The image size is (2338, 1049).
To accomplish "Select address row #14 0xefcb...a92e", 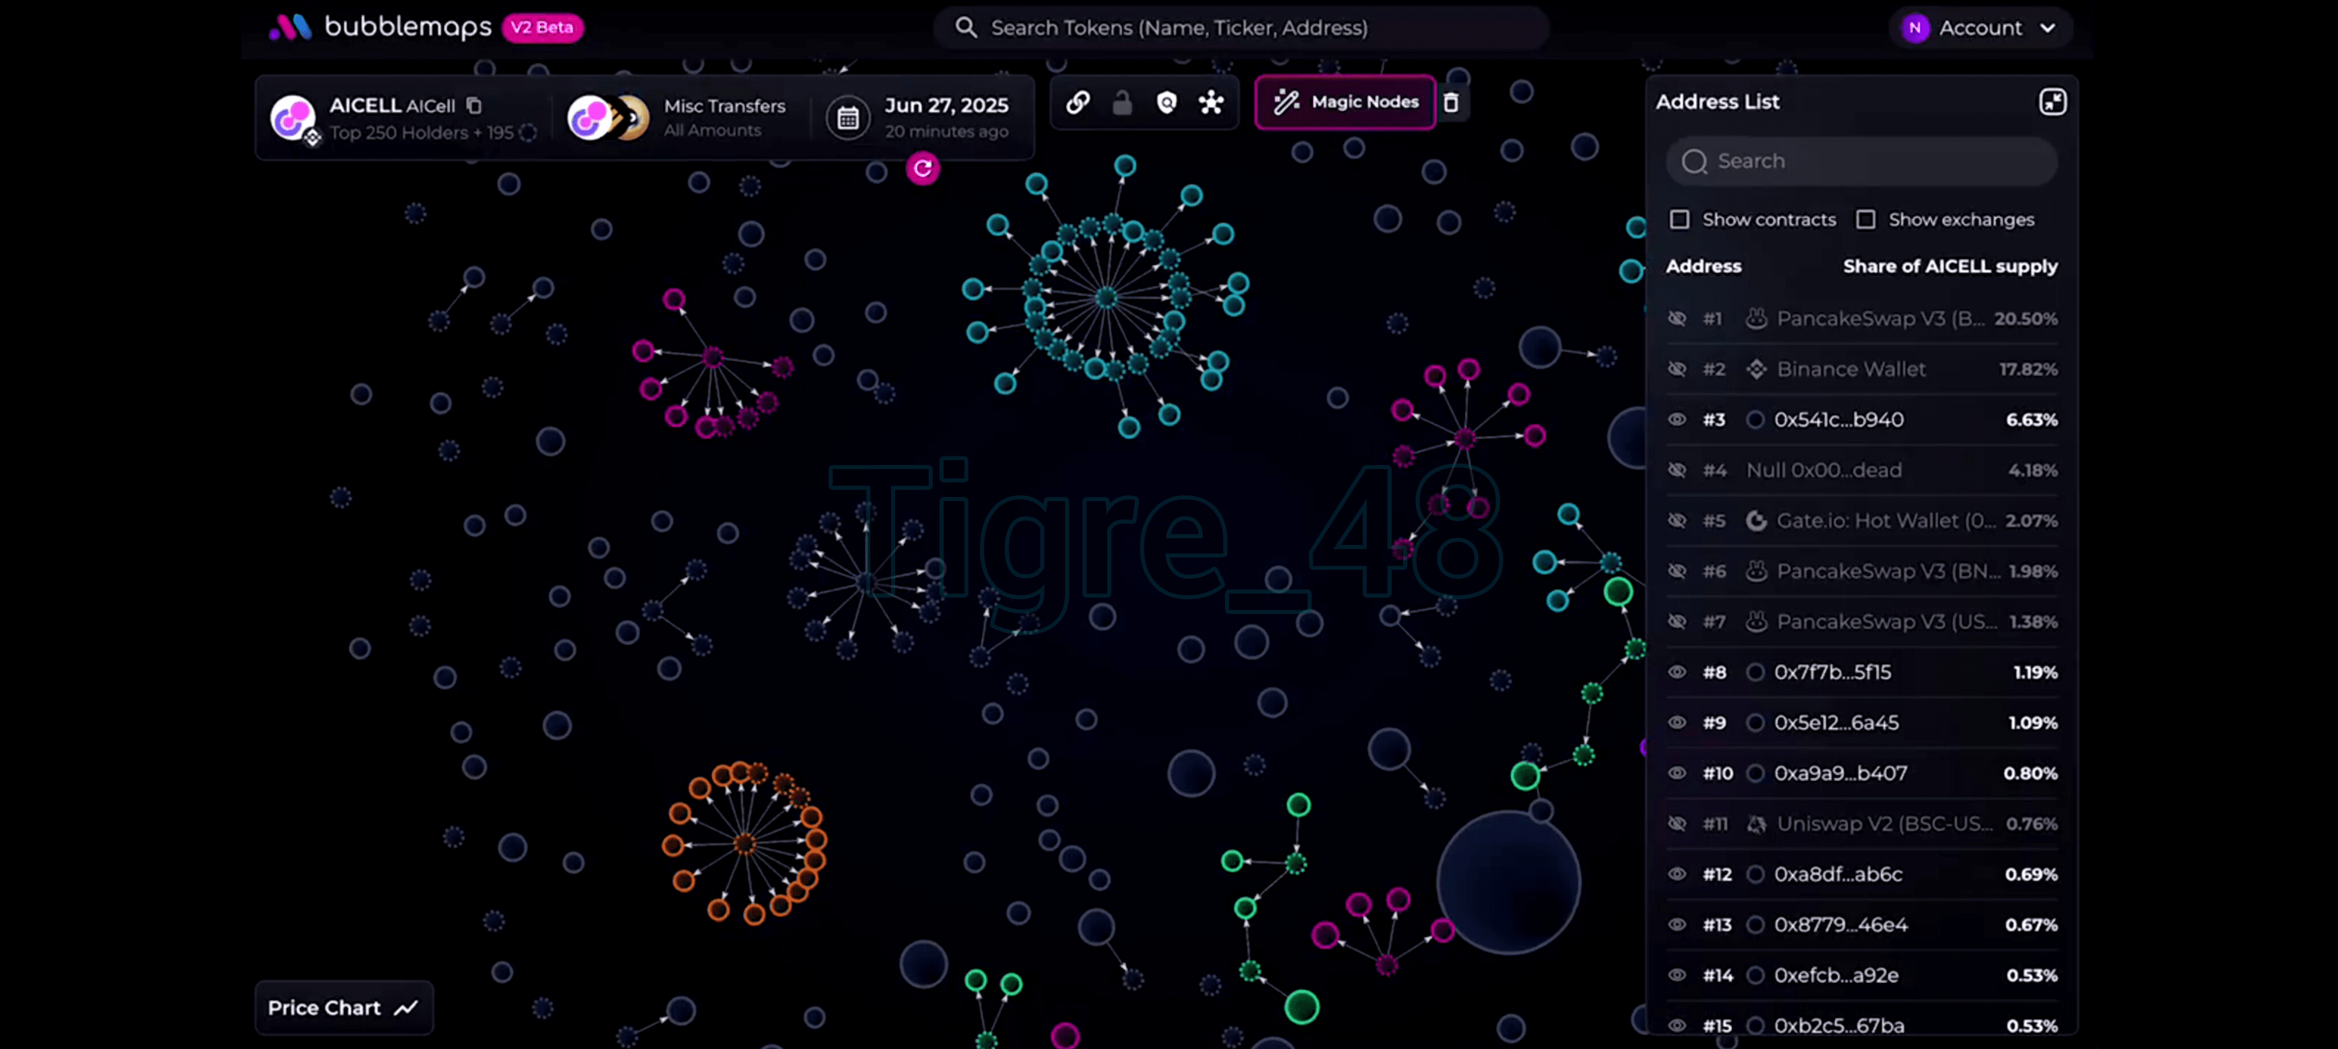I will point(1861,975).
